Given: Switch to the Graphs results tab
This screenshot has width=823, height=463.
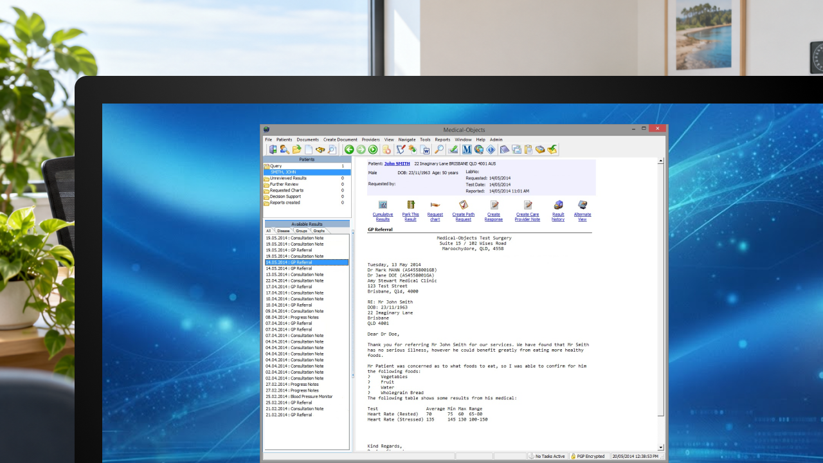Looking at the screenshot, I should [x=319, y=230].
